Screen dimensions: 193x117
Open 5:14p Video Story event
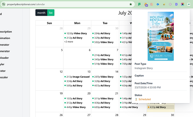click(x=103, y=64)
